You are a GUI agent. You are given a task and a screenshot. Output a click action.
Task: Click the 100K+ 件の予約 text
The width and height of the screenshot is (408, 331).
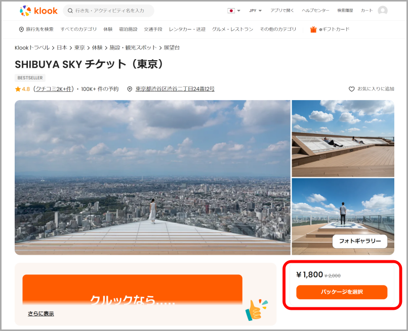point(100,89)
